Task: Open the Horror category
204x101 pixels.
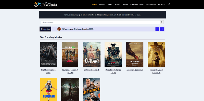Action: click(x=117, y=5)
